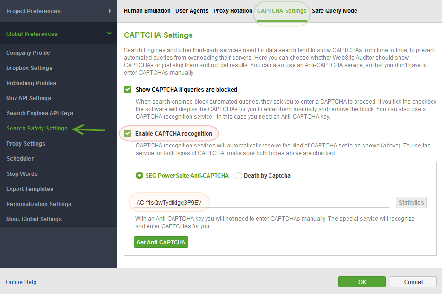Screen dimensions: 442x294
Task: Open the Proxy Rotation tab
Action: click(x=233, y=11)
